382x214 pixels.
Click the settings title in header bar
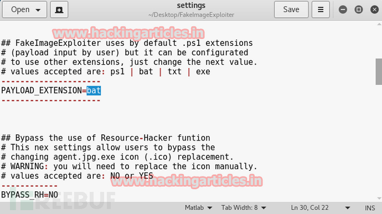pos(191,6)
